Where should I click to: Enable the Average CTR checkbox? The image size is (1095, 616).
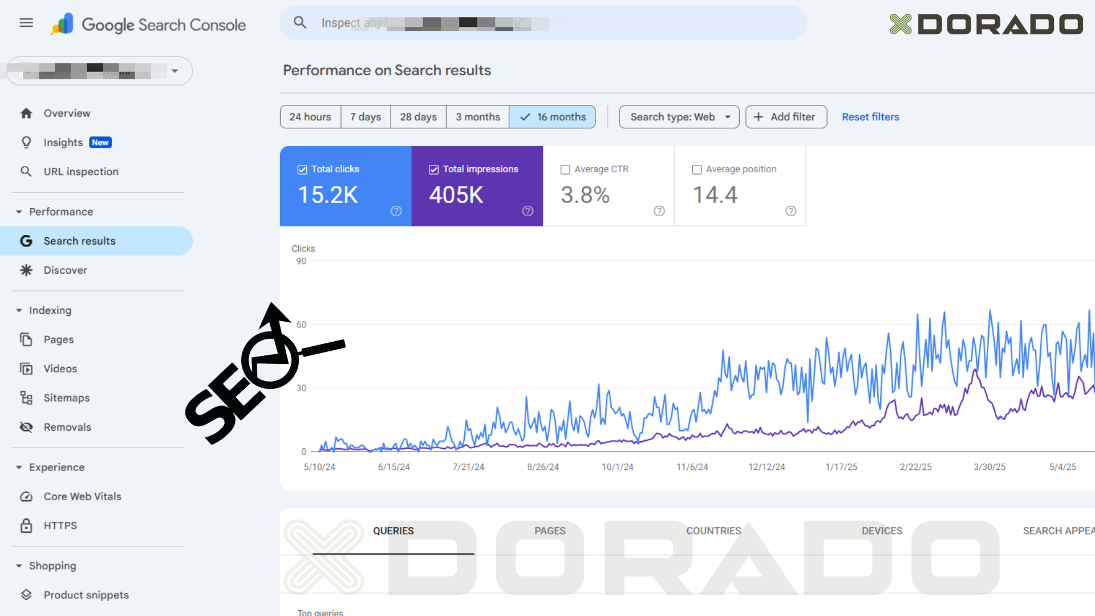click(x=565, y=169)
